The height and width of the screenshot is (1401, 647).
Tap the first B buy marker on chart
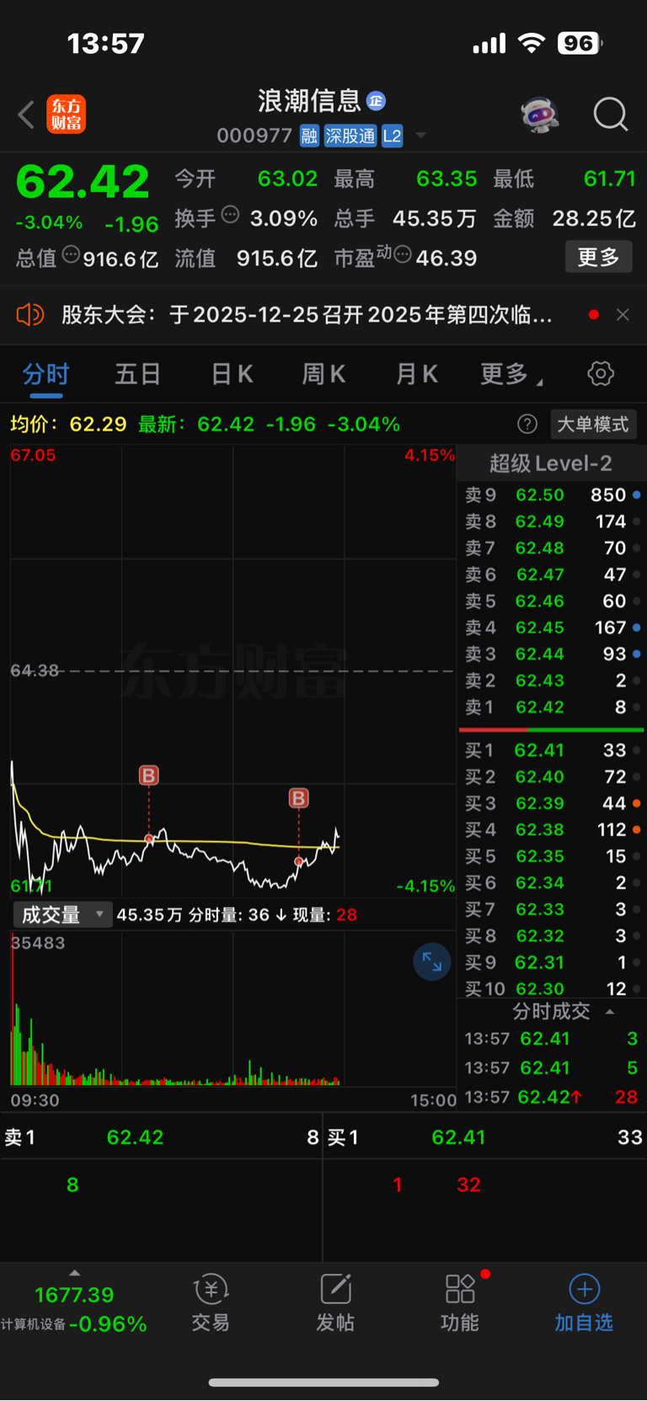(149, 775)
